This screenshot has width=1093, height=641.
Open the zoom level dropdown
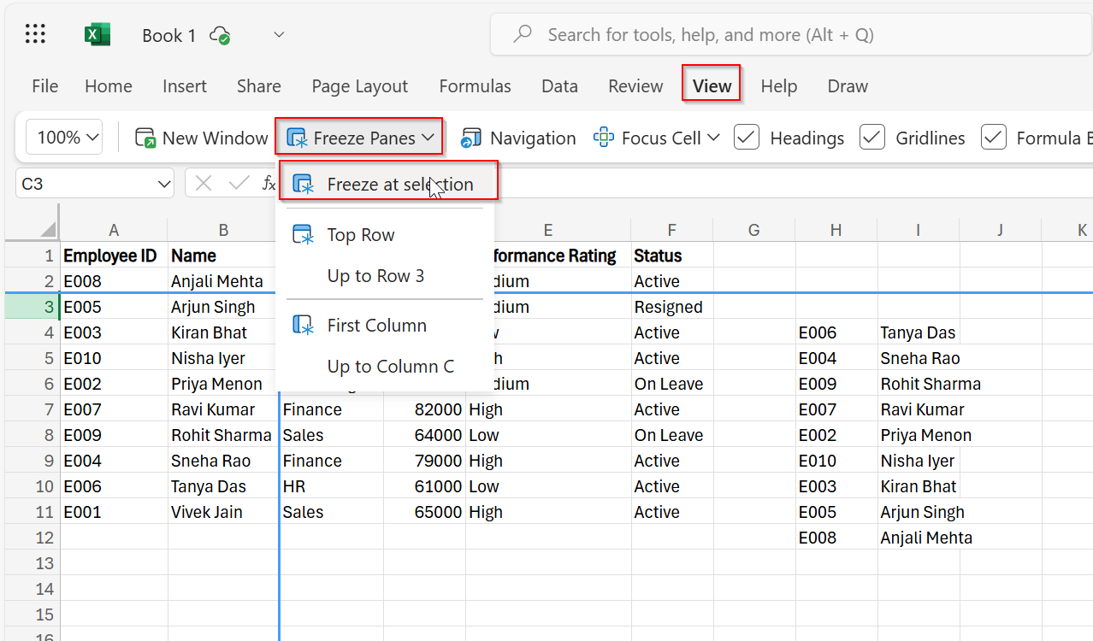click(x=63, y=137)
